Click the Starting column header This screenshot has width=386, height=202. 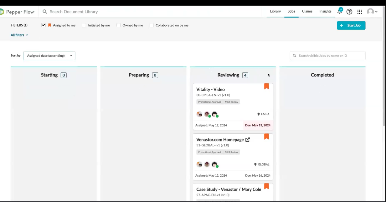49,75
